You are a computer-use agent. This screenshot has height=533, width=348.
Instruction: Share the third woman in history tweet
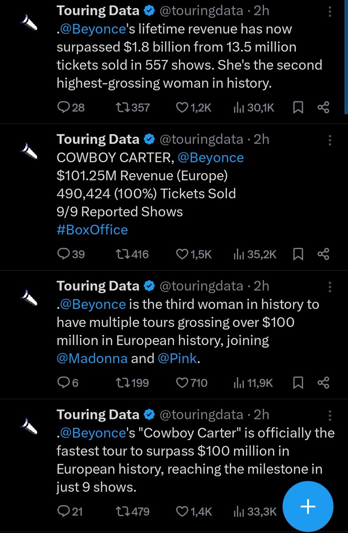324,382
